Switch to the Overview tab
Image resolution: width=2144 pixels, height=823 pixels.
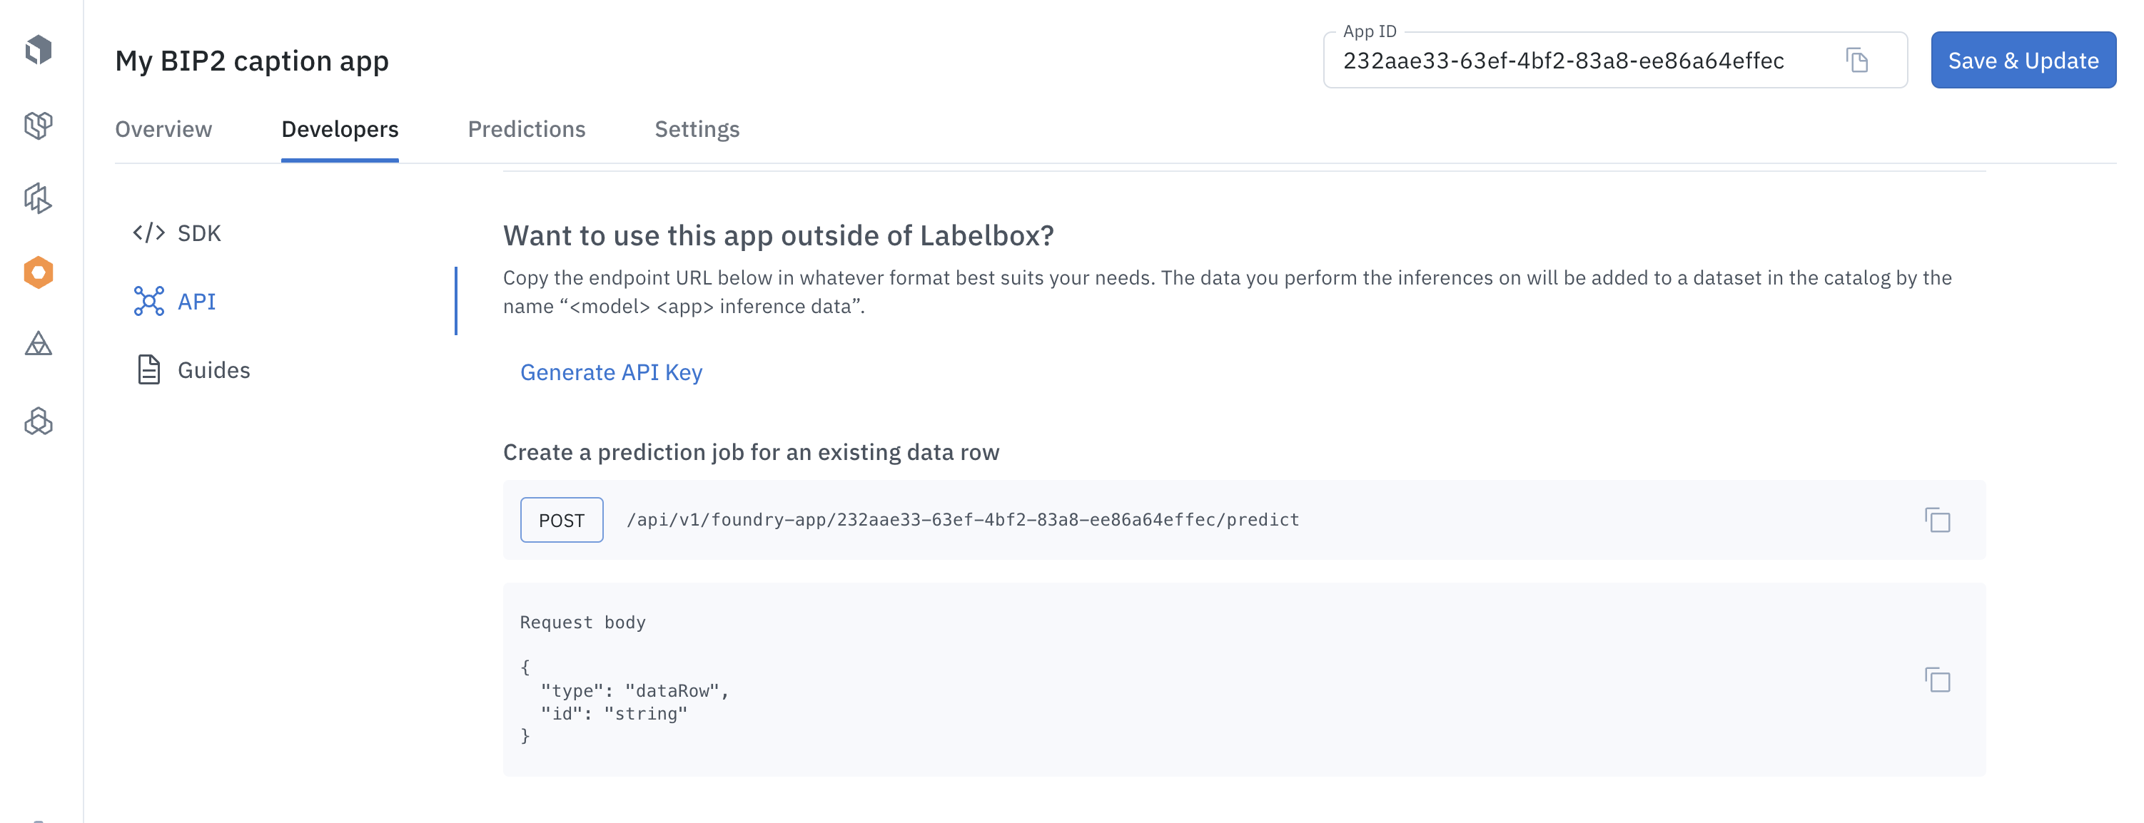[163, 129]
